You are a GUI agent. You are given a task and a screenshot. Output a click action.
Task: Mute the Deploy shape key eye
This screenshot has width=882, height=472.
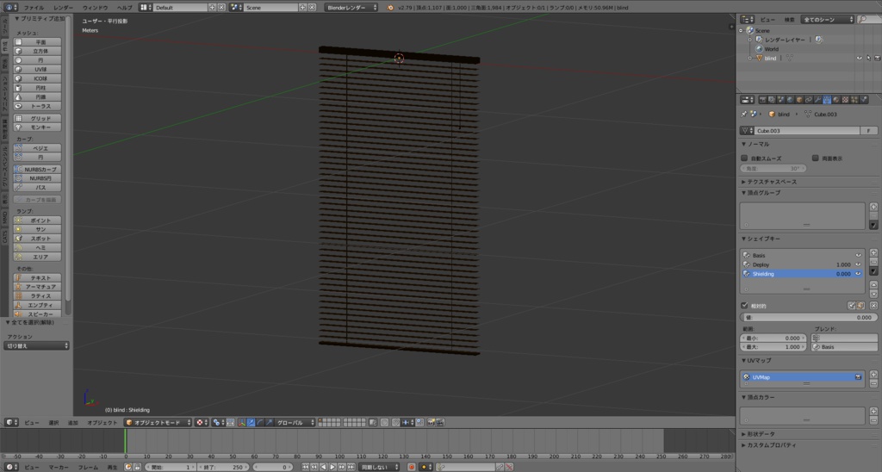click(x=859, y=264)
